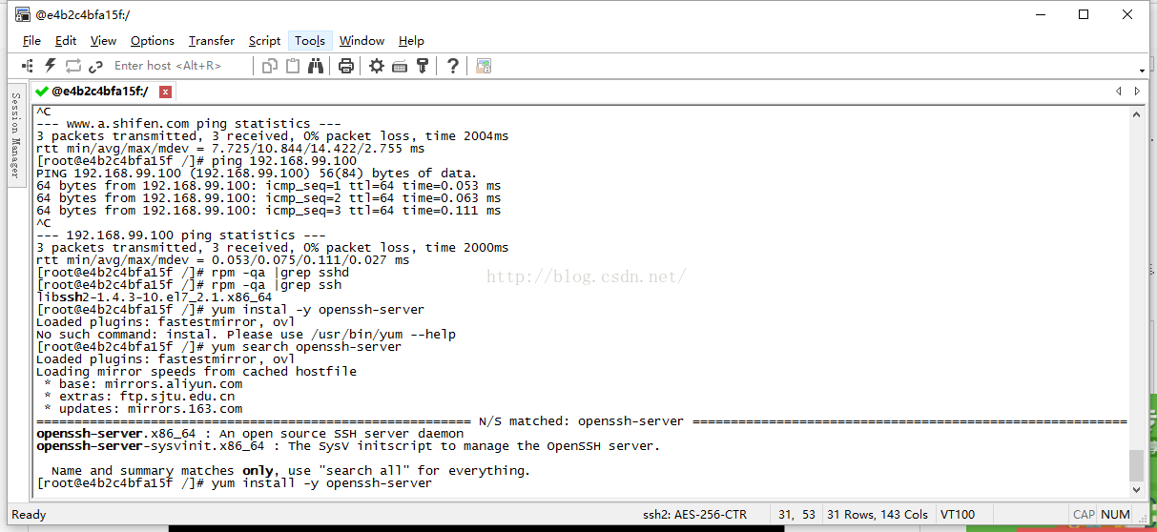Viewport: 1157px width, 532px height.
Task: Click the Disconnect chain-link icon
Action: point(95,66)
